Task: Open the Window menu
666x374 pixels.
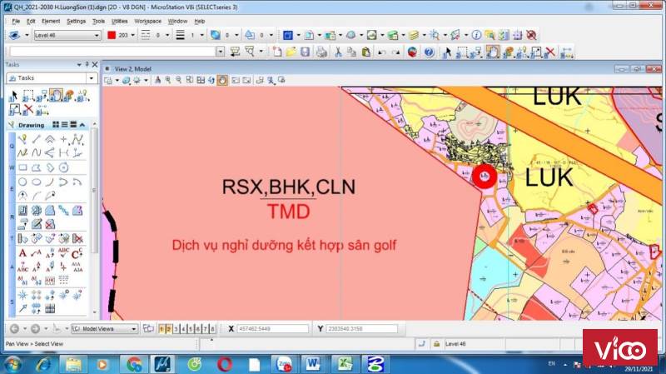Action: tap(177, 21)
